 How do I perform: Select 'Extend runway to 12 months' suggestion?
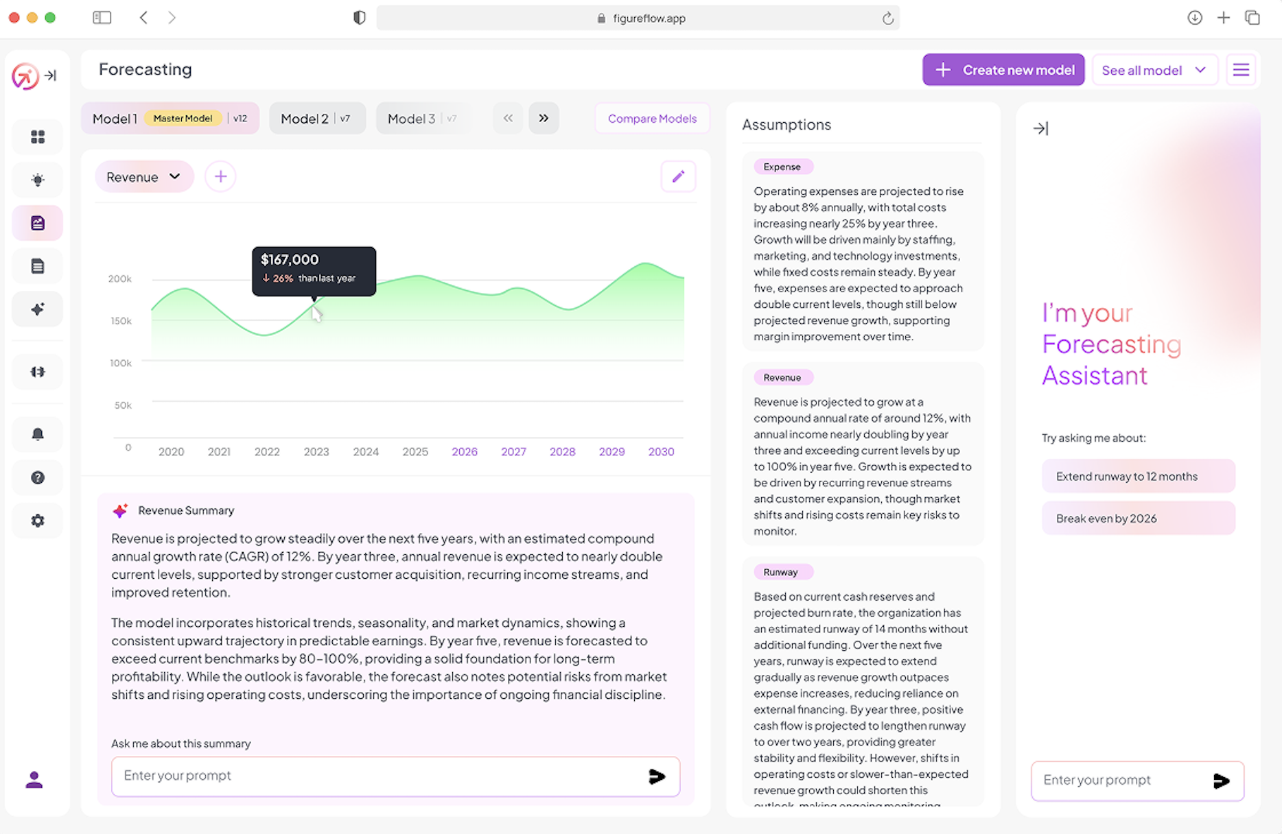1139,476
